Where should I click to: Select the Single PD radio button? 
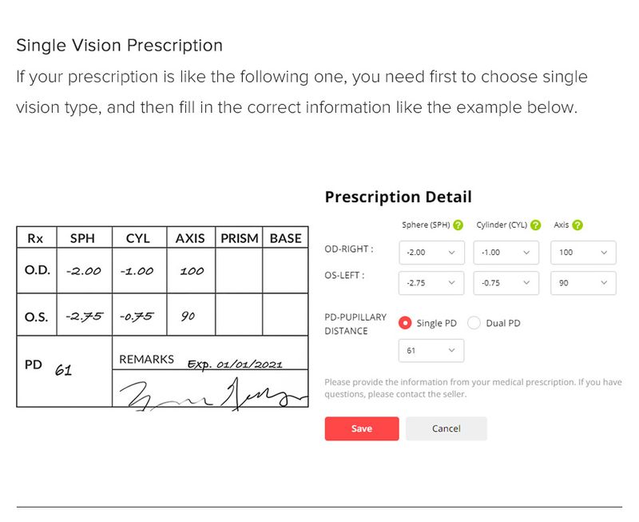point(405,323)
